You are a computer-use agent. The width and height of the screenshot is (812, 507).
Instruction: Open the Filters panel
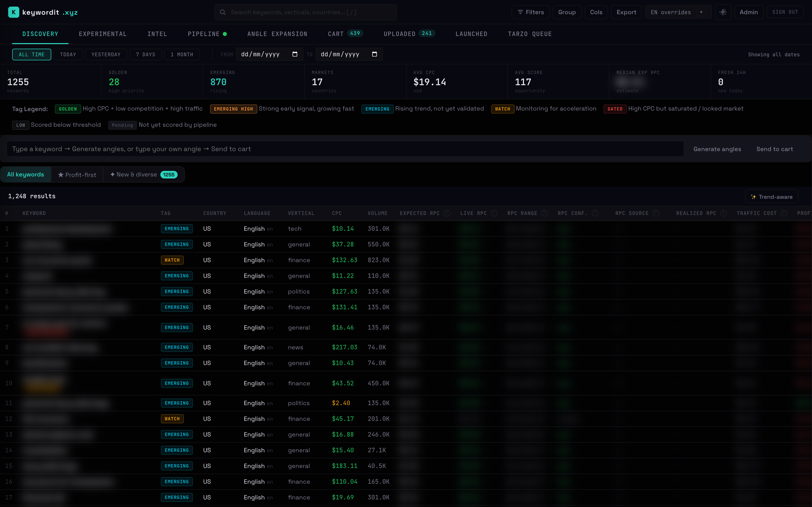coord(530,12)
